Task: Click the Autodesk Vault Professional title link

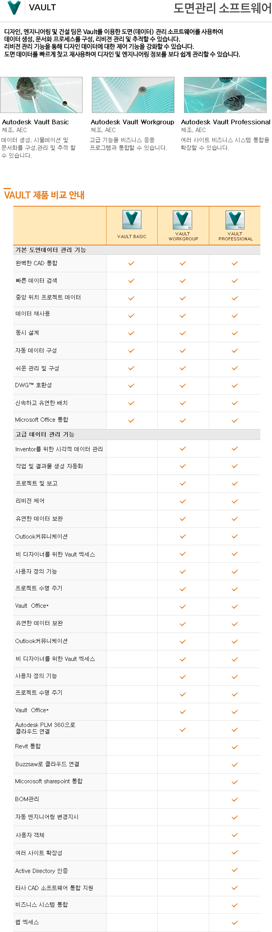Action: coord(226,122)
